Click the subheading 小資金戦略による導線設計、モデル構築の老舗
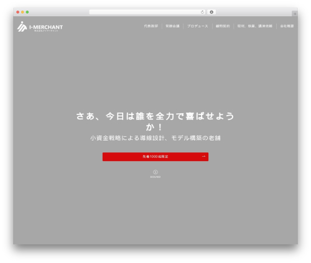The height and width of the screenshot is (263, 311). [155, 138]
